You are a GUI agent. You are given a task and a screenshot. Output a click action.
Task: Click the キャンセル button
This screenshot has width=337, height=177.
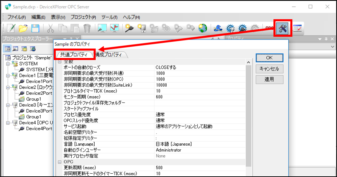(269, 69)
